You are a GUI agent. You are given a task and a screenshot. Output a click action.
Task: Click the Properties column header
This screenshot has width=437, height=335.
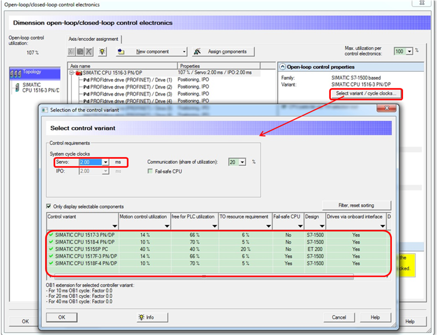pyautogui.click(x=219, y=66)
